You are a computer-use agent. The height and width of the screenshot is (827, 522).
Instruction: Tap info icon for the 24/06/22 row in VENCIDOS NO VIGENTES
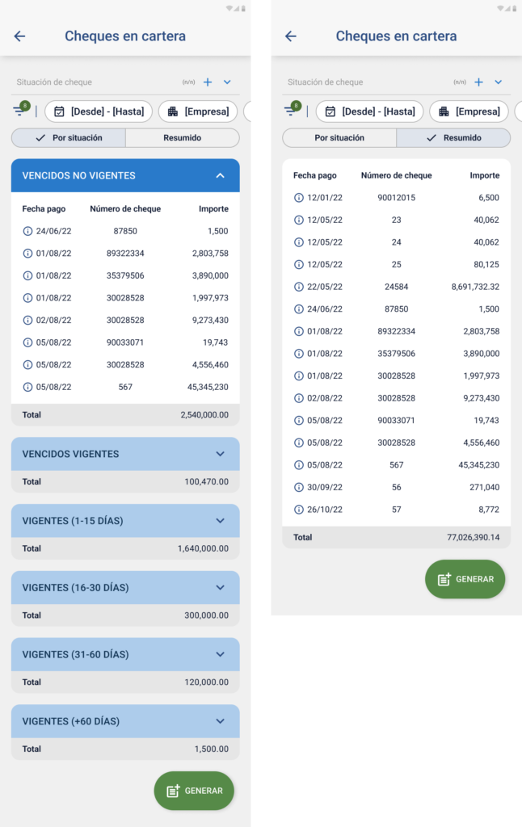coord(27,231)
